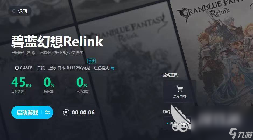
Task: Click the 0% 丢包率 indicator
Action: coord(49,85)
